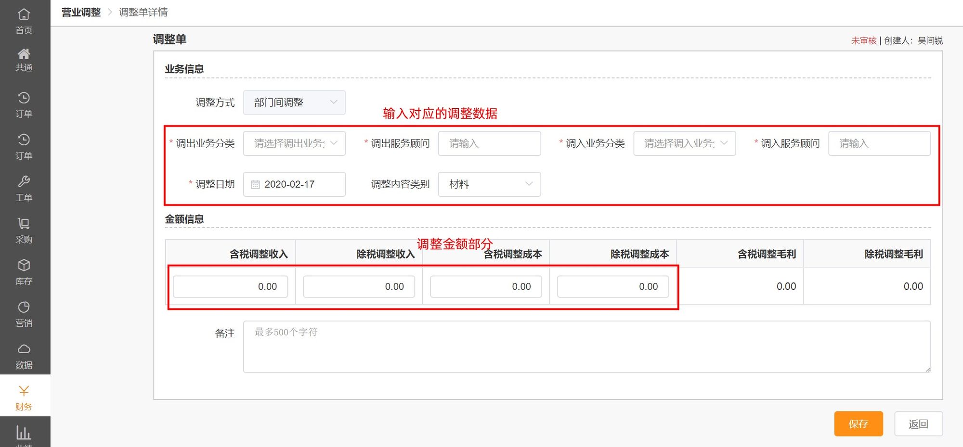The image size is (963, 447).
Task: Click the 金额信息 section heading
Action: tap(184, 219)
